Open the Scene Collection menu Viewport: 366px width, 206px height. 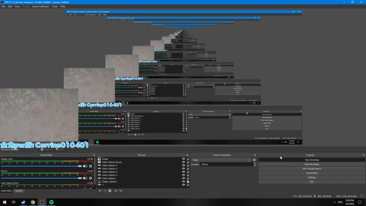click(40, 6)
